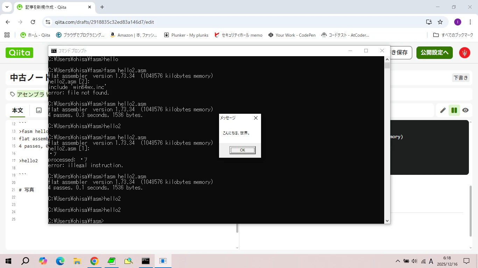Open Microsoft Edge from the taskbar
This screenshot has height=268, width=478.
pyautogui.click(x=60, y=261)
